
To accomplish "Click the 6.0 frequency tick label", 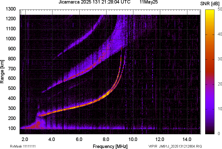I will coord(79,139).
